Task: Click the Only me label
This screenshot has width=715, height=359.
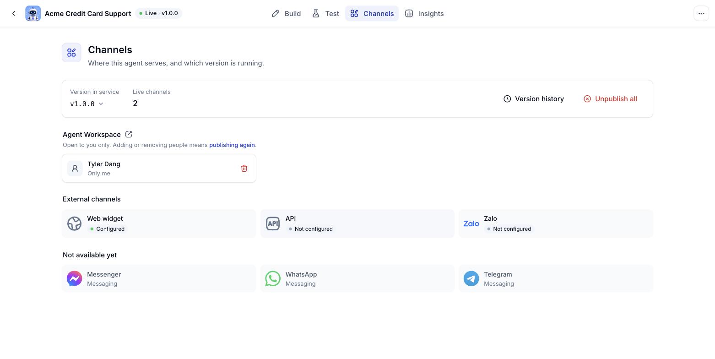Action: (x=99, y=174)
